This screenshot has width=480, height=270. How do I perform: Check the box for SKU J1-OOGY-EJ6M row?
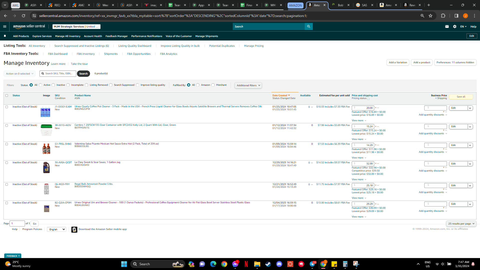[7, 107]
